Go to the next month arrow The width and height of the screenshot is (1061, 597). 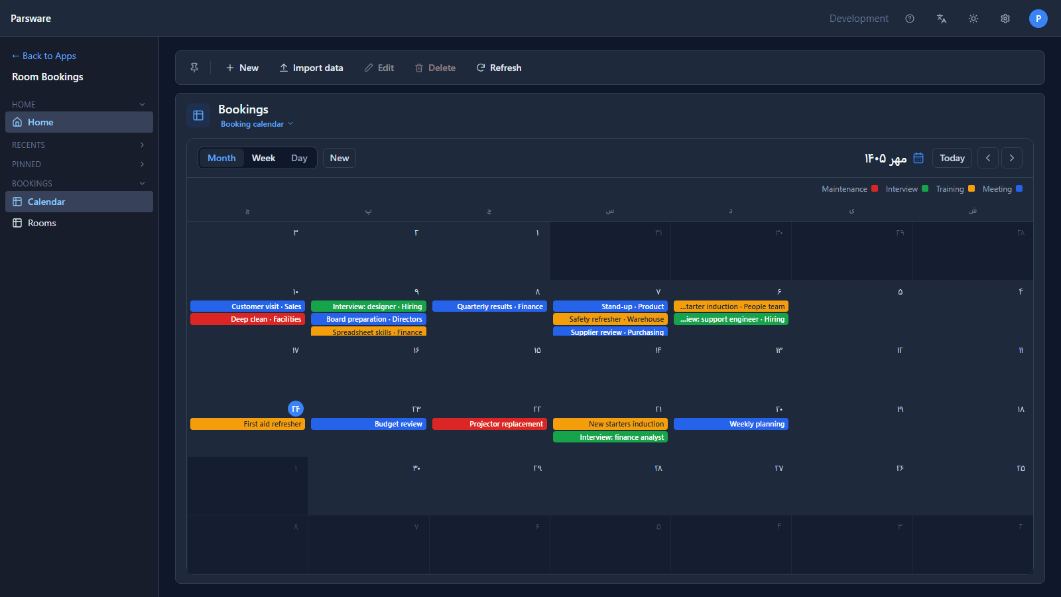pos(1012,158)
